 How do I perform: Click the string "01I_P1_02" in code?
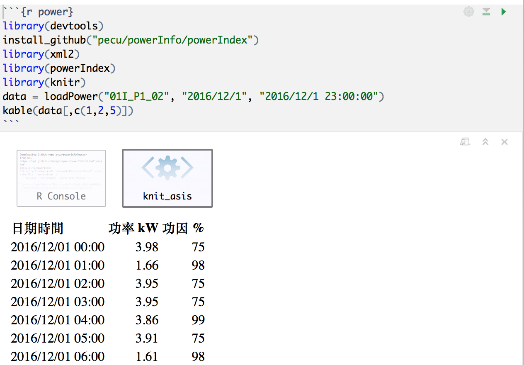136,97
